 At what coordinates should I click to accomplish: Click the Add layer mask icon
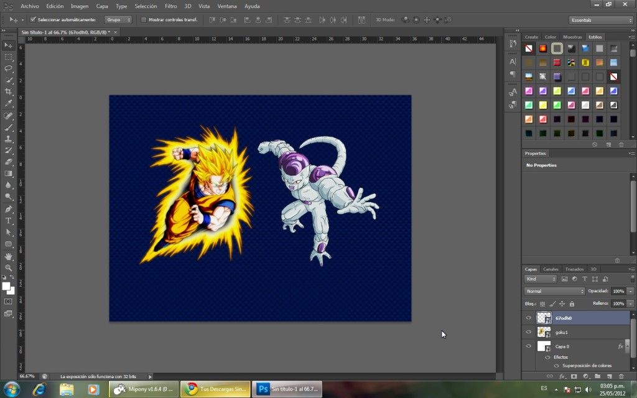[x=574, y=376]
